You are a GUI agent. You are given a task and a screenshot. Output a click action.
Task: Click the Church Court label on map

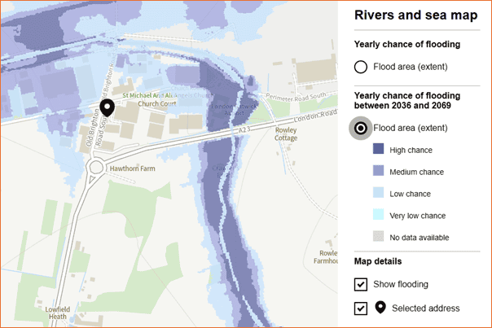pyautogui.click(x=157, y=103)
